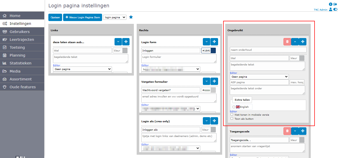Open 'Geen pagina' dropdown in Links column
This screenshot has height=158, width=340.
tap(82, 69)
